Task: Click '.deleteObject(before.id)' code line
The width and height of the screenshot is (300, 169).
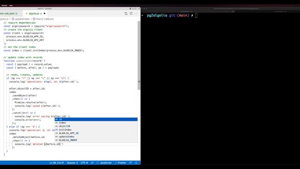Action: (29, 137)
